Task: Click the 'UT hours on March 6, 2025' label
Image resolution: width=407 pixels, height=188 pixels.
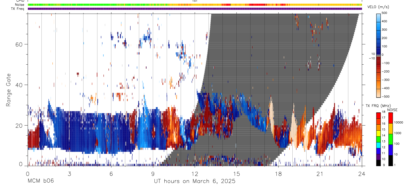Action: click(x=195, y=181)
